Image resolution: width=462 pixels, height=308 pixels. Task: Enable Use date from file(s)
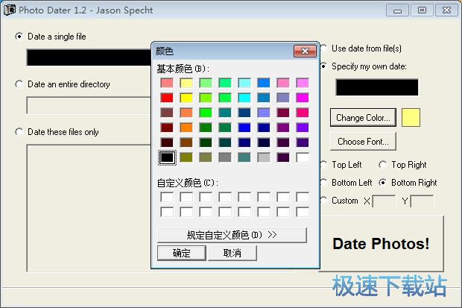pyautogui.click(x=323, y=48)
